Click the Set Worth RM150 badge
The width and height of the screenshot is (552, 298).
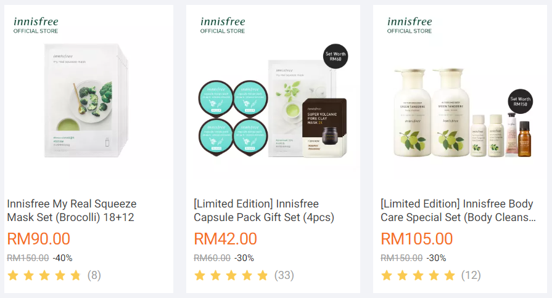tap(521, 101)
